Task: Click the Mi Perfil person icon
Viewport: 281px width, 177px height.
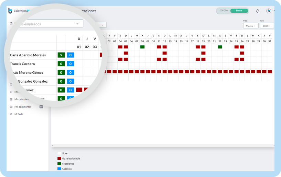Action: pos(11,114)
